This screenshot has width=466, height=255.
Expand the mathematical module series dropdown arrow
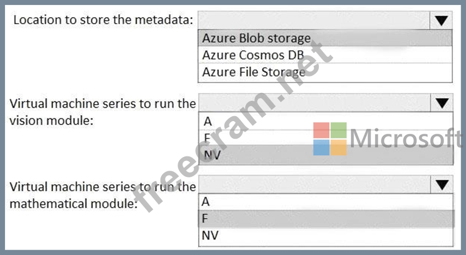point(441,185)
